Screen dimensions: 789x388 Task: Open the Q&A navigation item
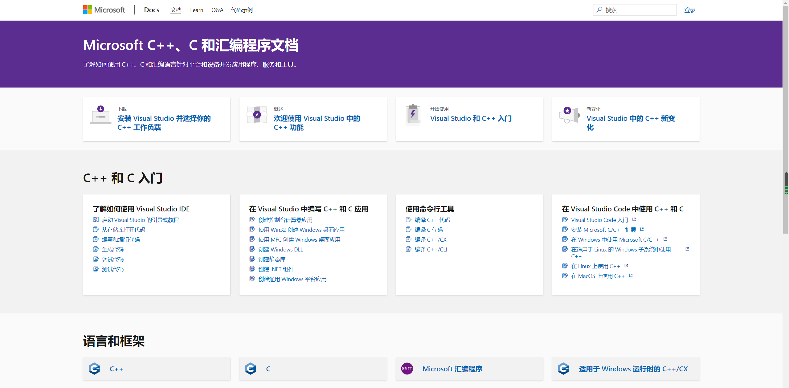[217, 10]
